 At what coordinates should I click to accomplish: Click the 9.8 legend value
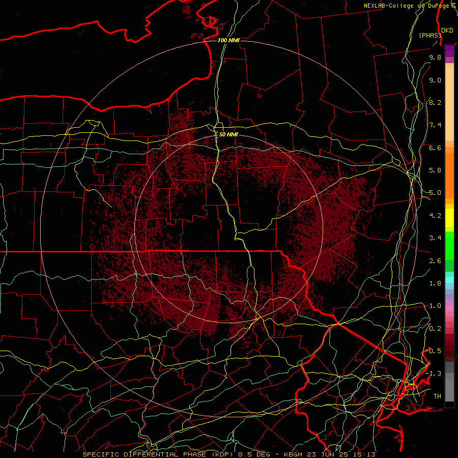pos(435,57)
